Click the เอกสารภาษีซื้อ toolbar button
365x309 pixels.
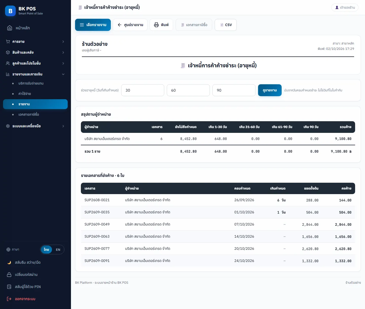pyautogui.click(x=194, y=25)
